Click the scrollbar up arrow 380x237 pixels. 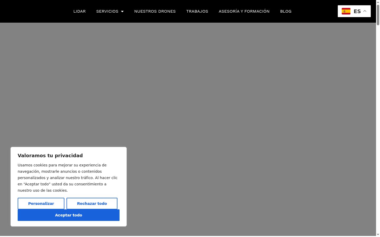pos(378,2)
